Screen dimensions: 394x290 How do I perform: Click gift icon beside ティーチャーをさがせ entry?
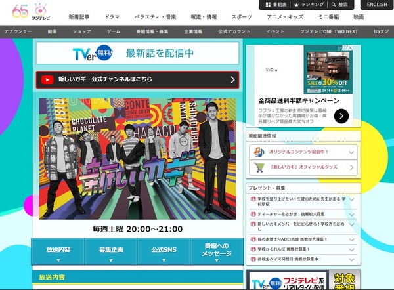(x=253, y=214)
